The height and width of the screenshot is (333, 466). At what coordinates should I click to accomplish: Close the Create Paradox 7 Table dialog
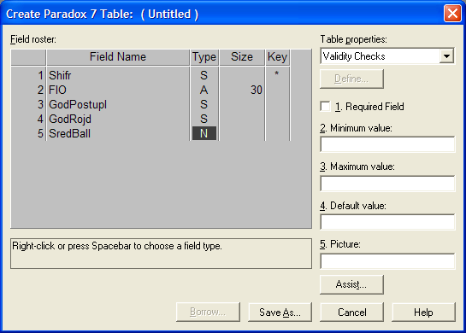coord(452,14)
